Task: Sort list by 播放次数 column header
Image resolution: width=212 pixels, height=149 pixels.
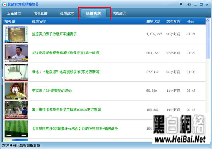Action: [153, 21]
